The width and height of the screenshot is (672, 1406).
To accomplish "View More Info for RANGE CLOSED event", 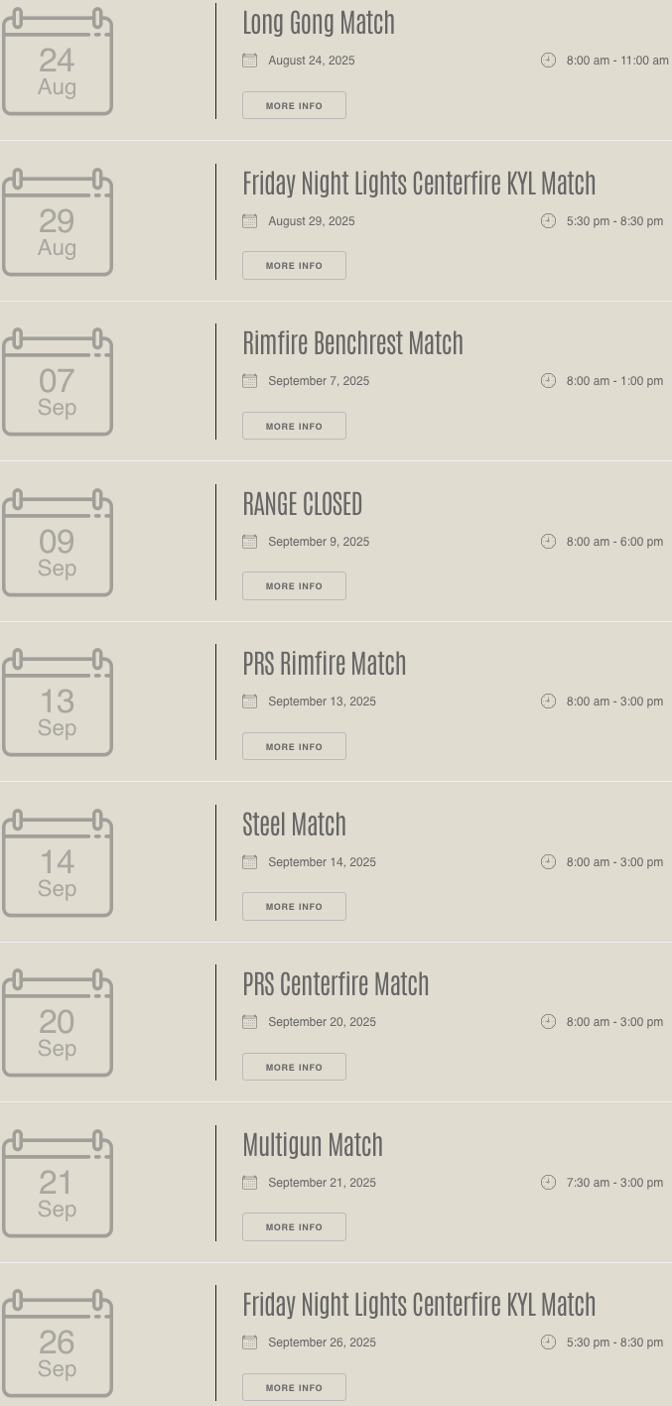I will click(x=294, y=585).
